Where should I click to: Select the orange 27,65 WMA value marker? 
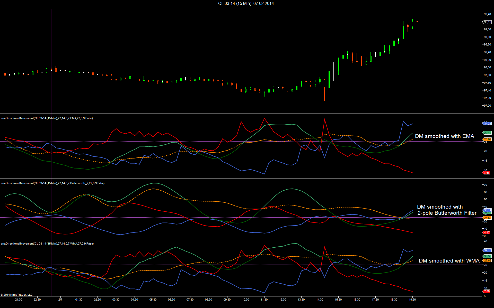[x=488, y=260]
